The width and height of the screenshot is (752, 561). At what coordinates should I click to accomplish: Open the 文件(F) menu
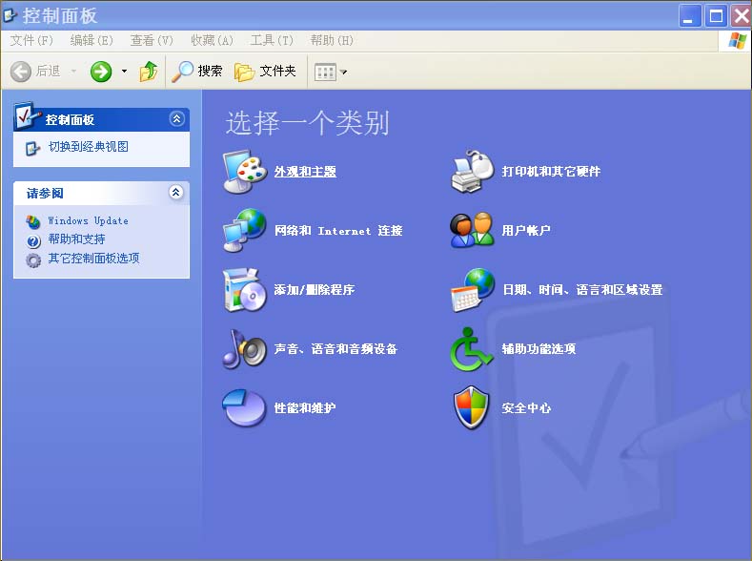31,40
